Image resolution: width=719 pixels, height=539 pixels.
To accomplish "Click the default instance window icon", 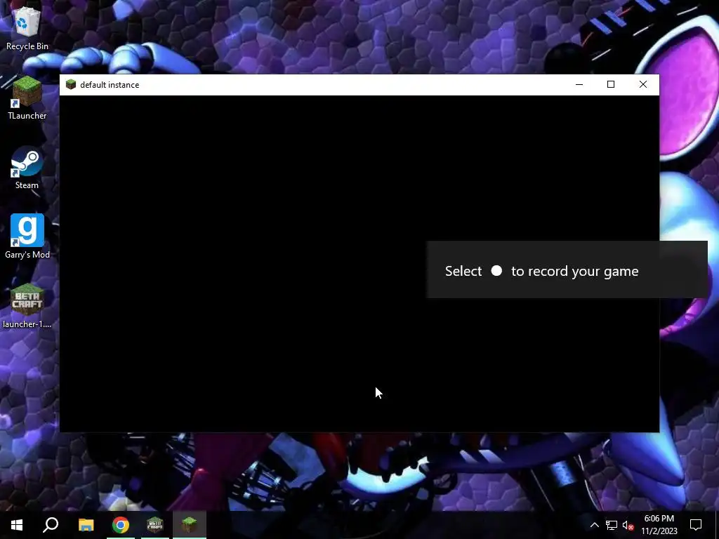I will (71, 84).
